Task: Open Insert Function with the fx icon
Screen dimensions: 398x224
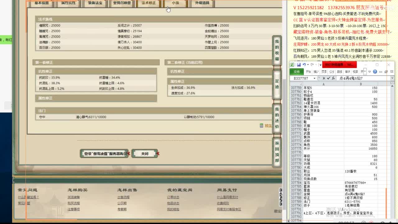Action: point(333,78)
